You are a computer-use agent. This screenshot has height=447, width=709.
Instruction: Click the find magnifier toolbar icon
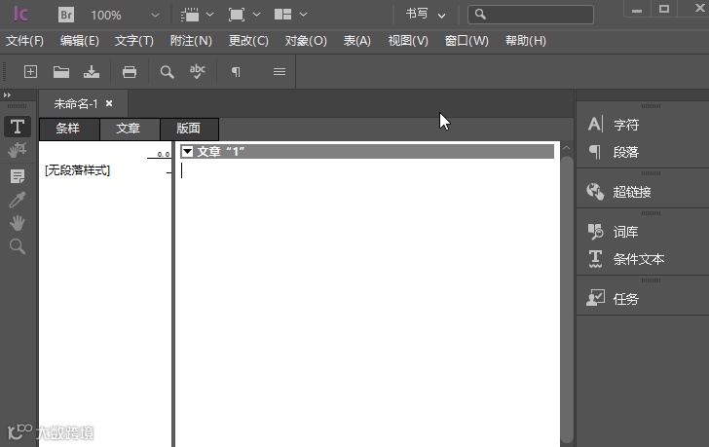click(167, 71)
